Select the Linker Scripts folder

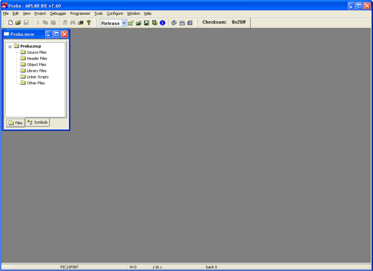pyautogui.click(x=37, y=77)
